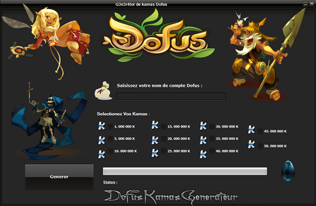
Task: Check the 20.000 000 K kamas checkbox
Action: click(164, 139)
